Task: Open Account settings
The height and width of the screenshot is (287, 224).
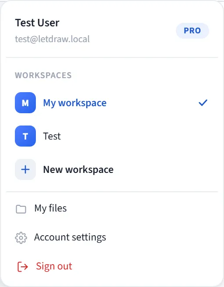Action: [x=112, y=237]
